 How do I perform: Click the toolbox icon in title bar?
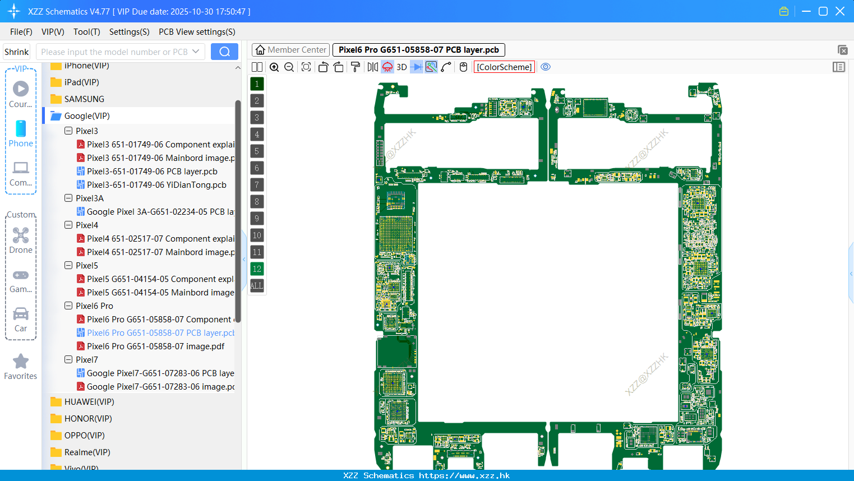point(784,11)
